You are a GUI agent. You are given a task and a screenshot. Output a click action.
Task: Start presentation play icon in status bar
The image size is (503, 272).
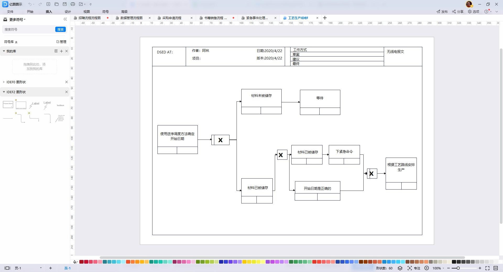coord(427,268)
